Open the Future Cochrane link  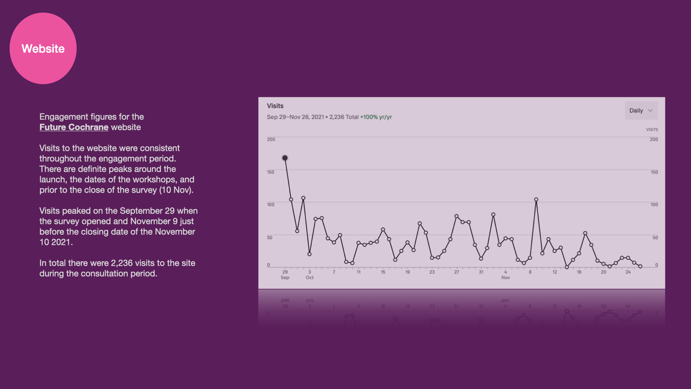click(74, 127)
